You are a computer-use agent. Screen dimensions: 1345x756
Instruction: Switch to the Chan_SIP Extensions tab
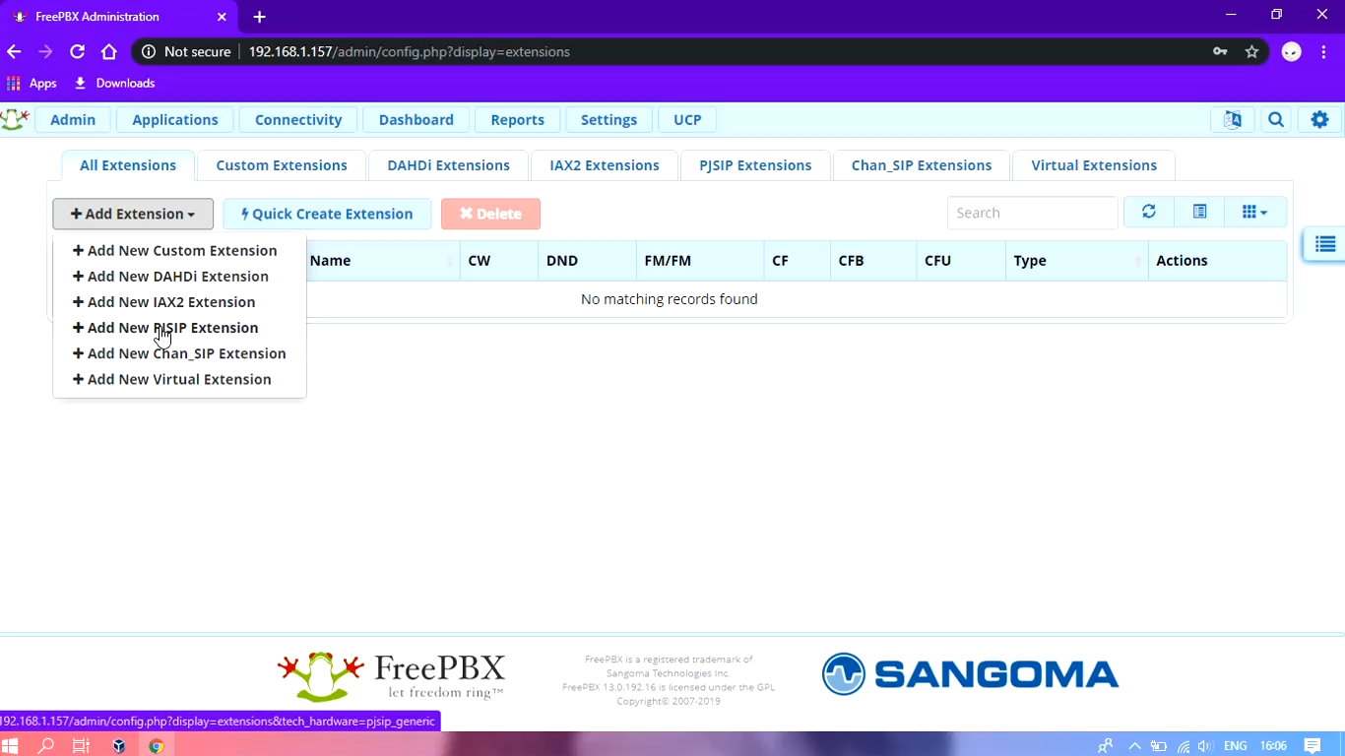922,165
